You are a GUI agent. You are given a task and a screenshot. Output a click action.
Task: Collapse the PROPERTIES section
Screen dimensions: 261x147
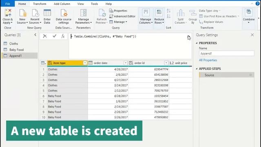tap(197, 43)
